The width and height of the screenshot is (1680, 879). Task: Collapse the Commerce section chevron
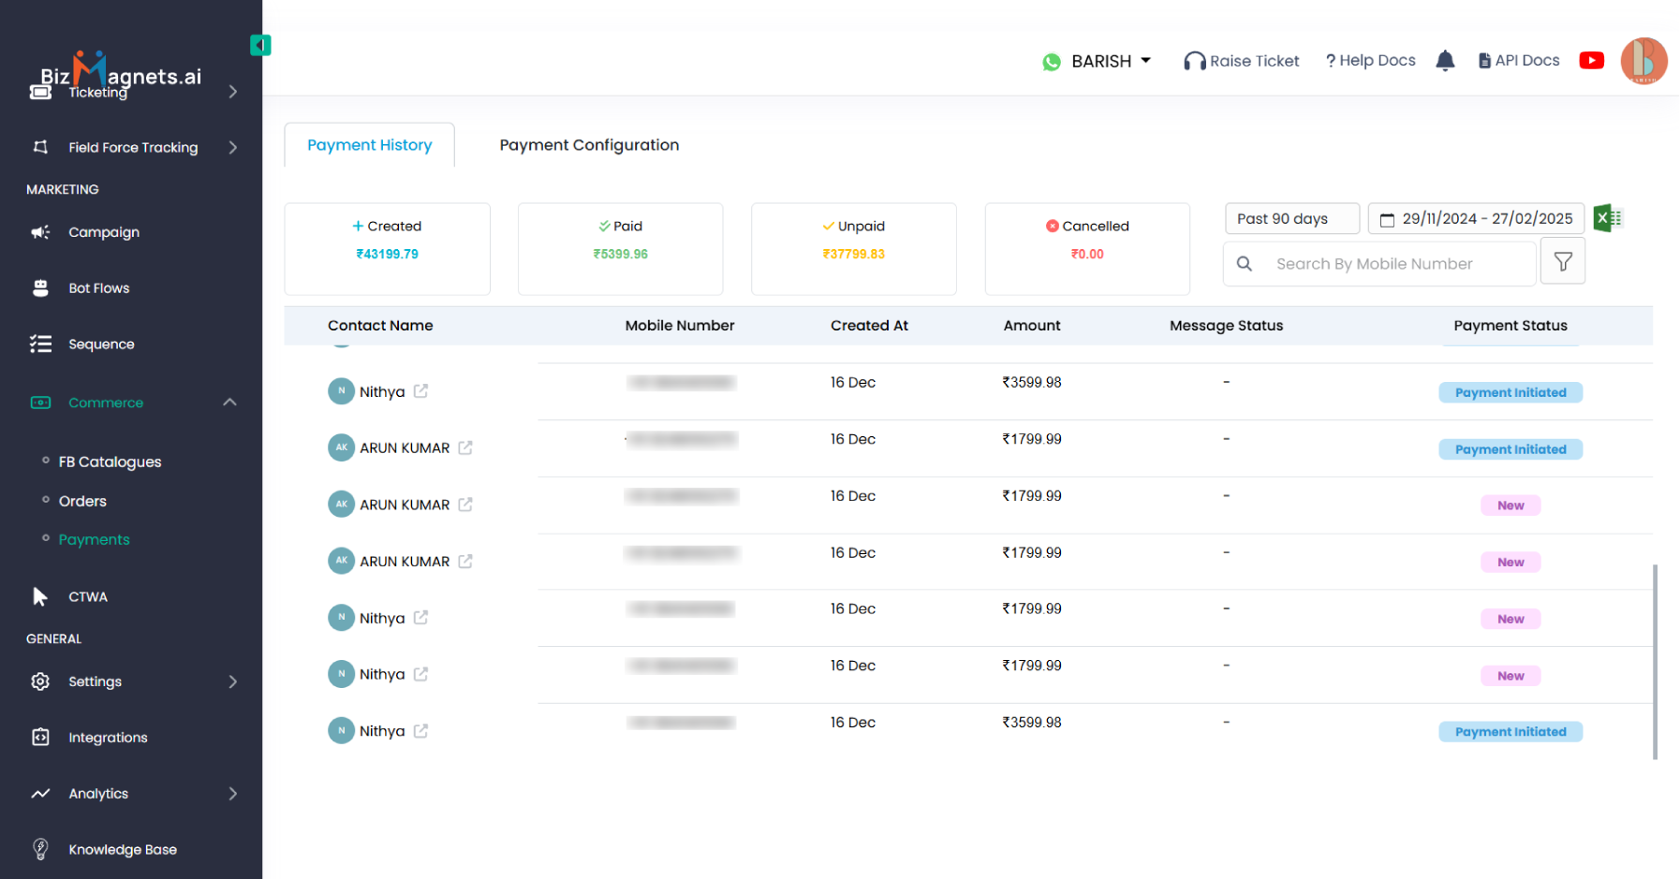coord(229,403)
